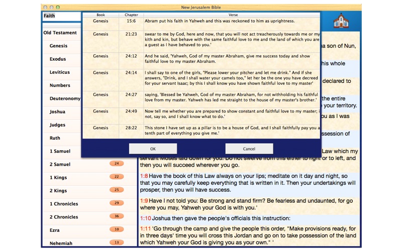Screen dimensions: 402x251
Task: Click verse 1:9 in the reading pane
Action: tap(249, 204)
